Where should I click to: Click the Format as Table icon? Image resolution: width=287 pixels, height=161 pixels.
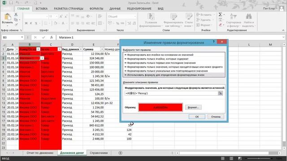[174, 17]
